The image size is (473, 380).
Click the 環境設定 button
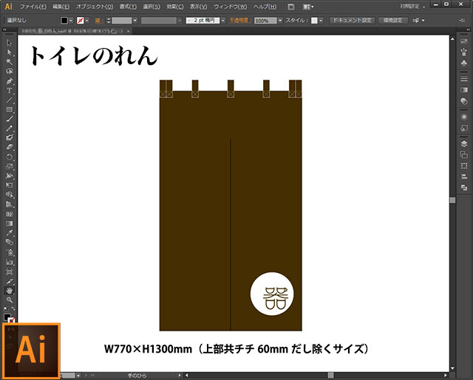click(392, 21)
